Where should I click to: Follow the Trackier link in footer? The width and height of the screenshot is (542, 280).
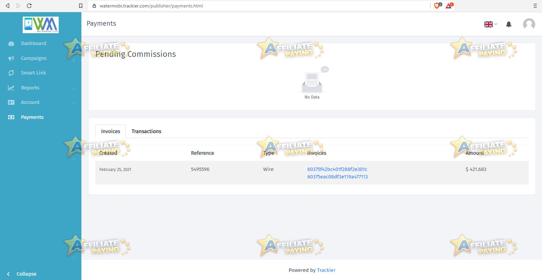point(326,270)
